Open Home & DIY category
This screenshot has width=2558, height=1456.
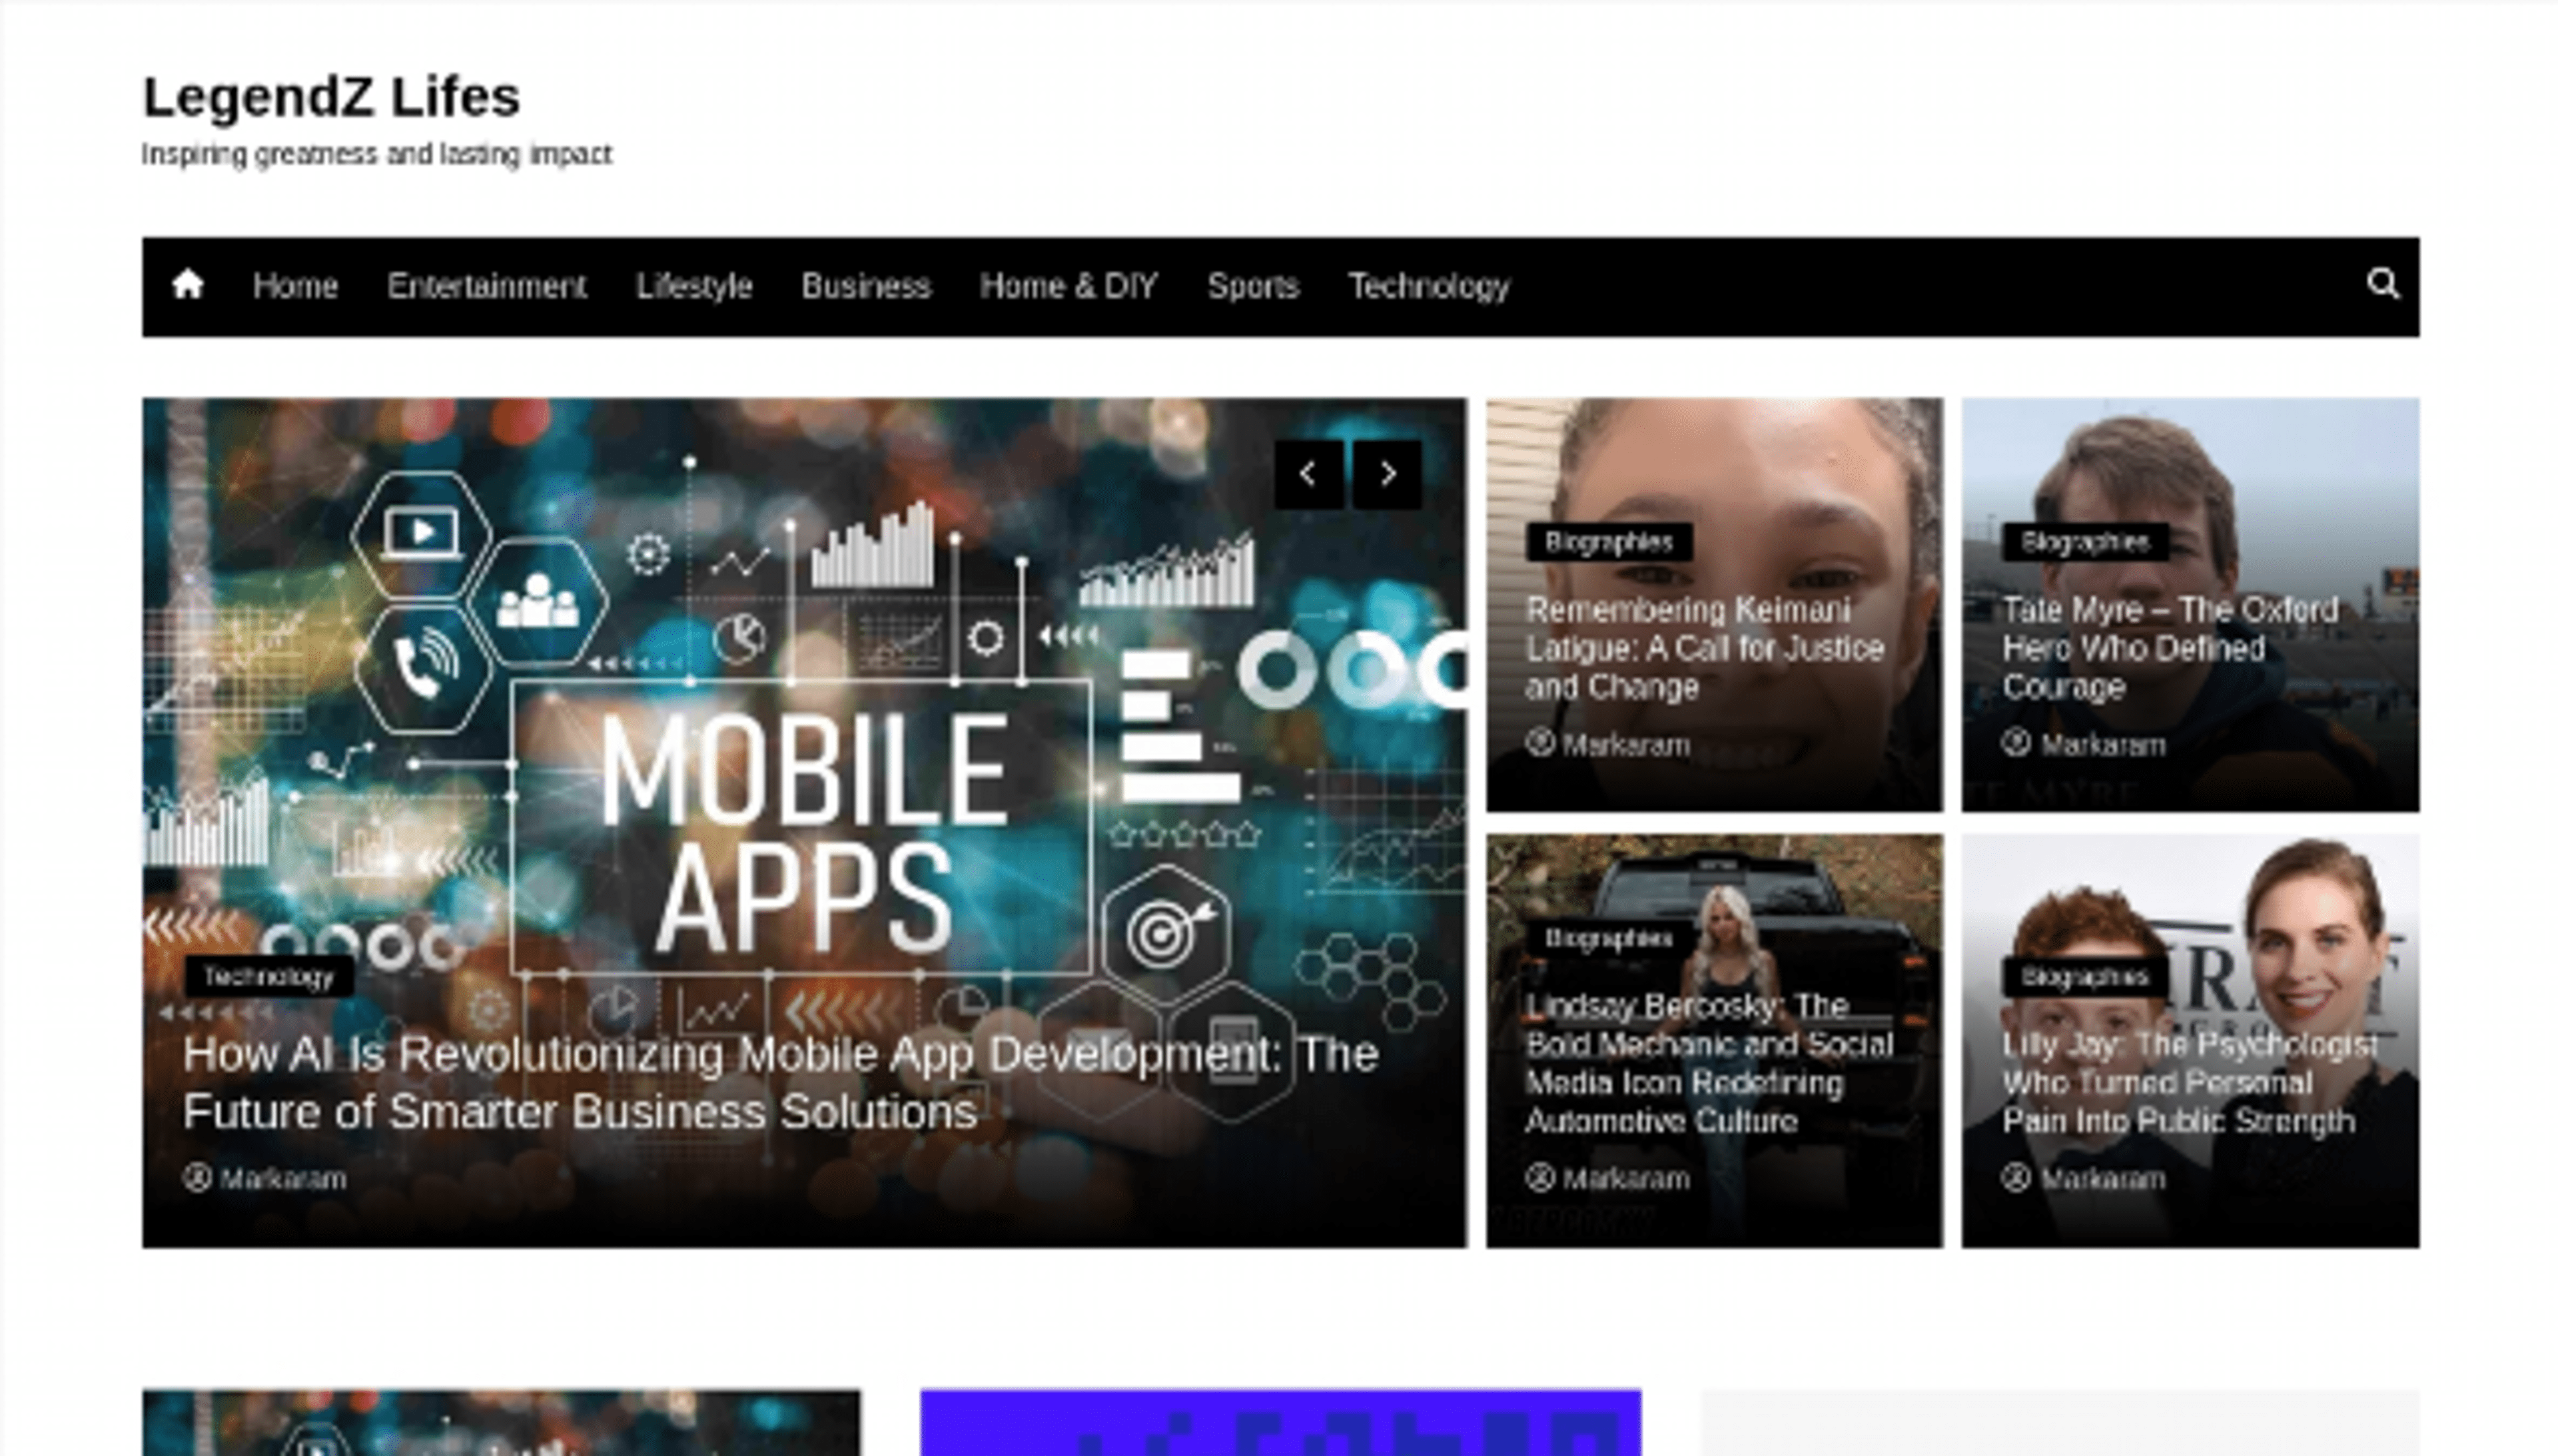pyautogui.click(x=1068, y=286)
